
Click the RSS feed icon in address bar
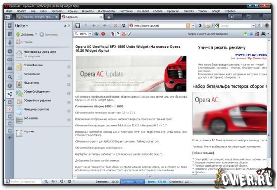188,26
